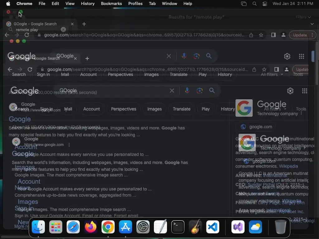Open the File menu
Screen dimensions: 319x239
(x=42, y=4)
